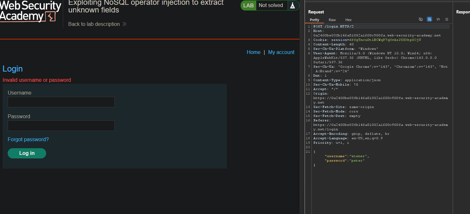Switch to the Hex tab
470x214 pixels.
tap(348, 20)
